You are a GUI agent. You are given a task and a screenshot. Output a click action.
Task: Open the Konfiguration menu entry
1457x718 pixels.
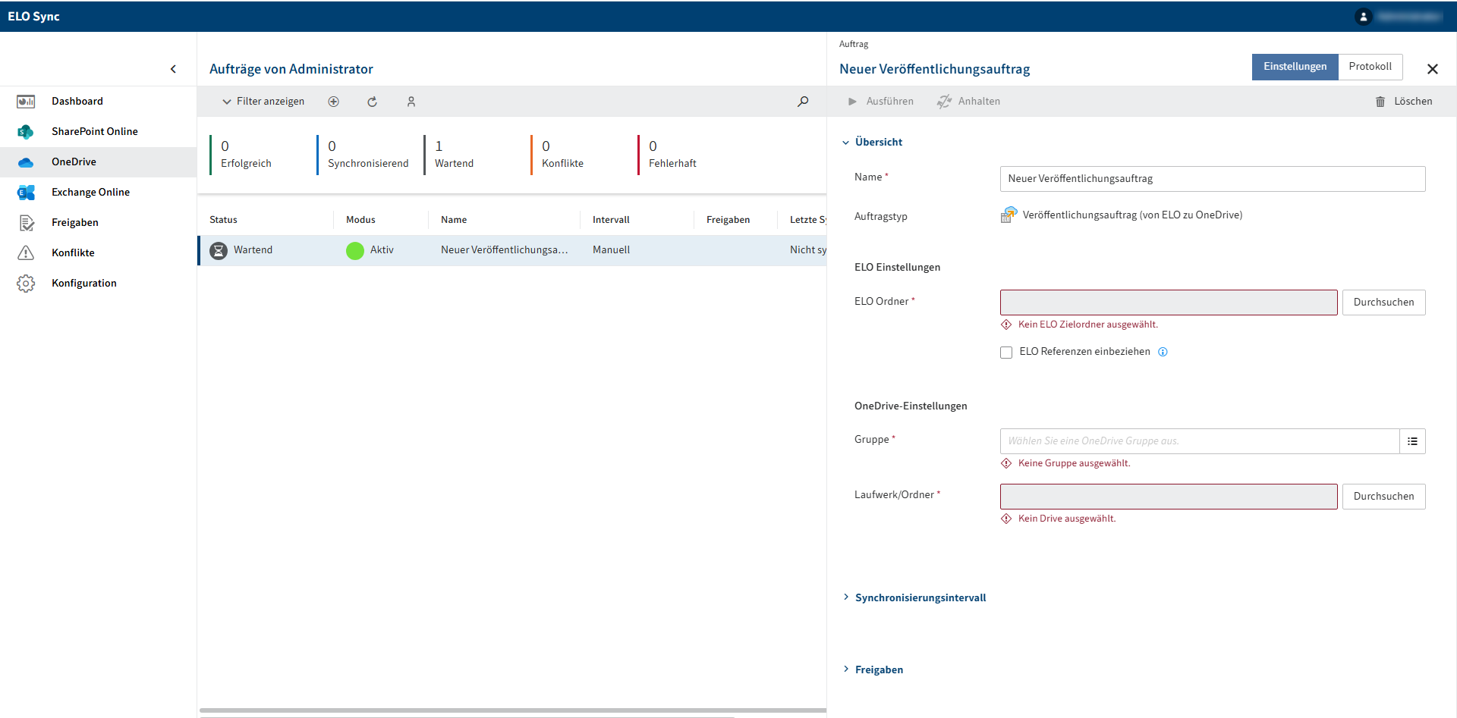[84, 284]
